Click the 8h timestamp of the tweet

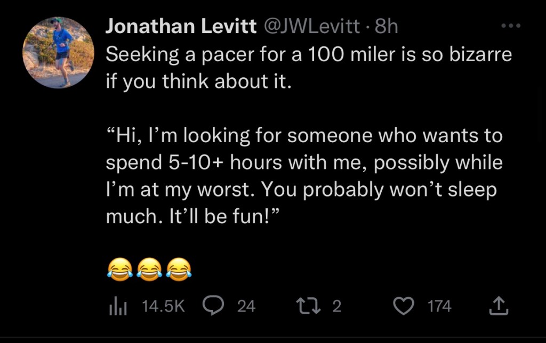(387, 26)
